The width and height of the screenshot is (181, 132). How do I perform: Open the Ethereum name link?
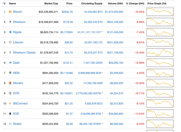pos(19,22)
